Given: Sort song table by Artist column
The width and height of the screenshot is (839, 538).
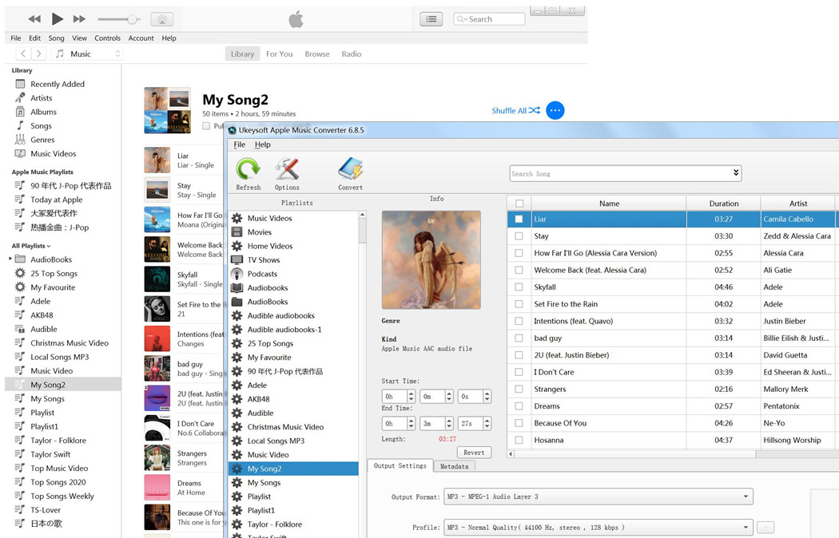Looking at the screenshot, I should [x=797, y=203].
